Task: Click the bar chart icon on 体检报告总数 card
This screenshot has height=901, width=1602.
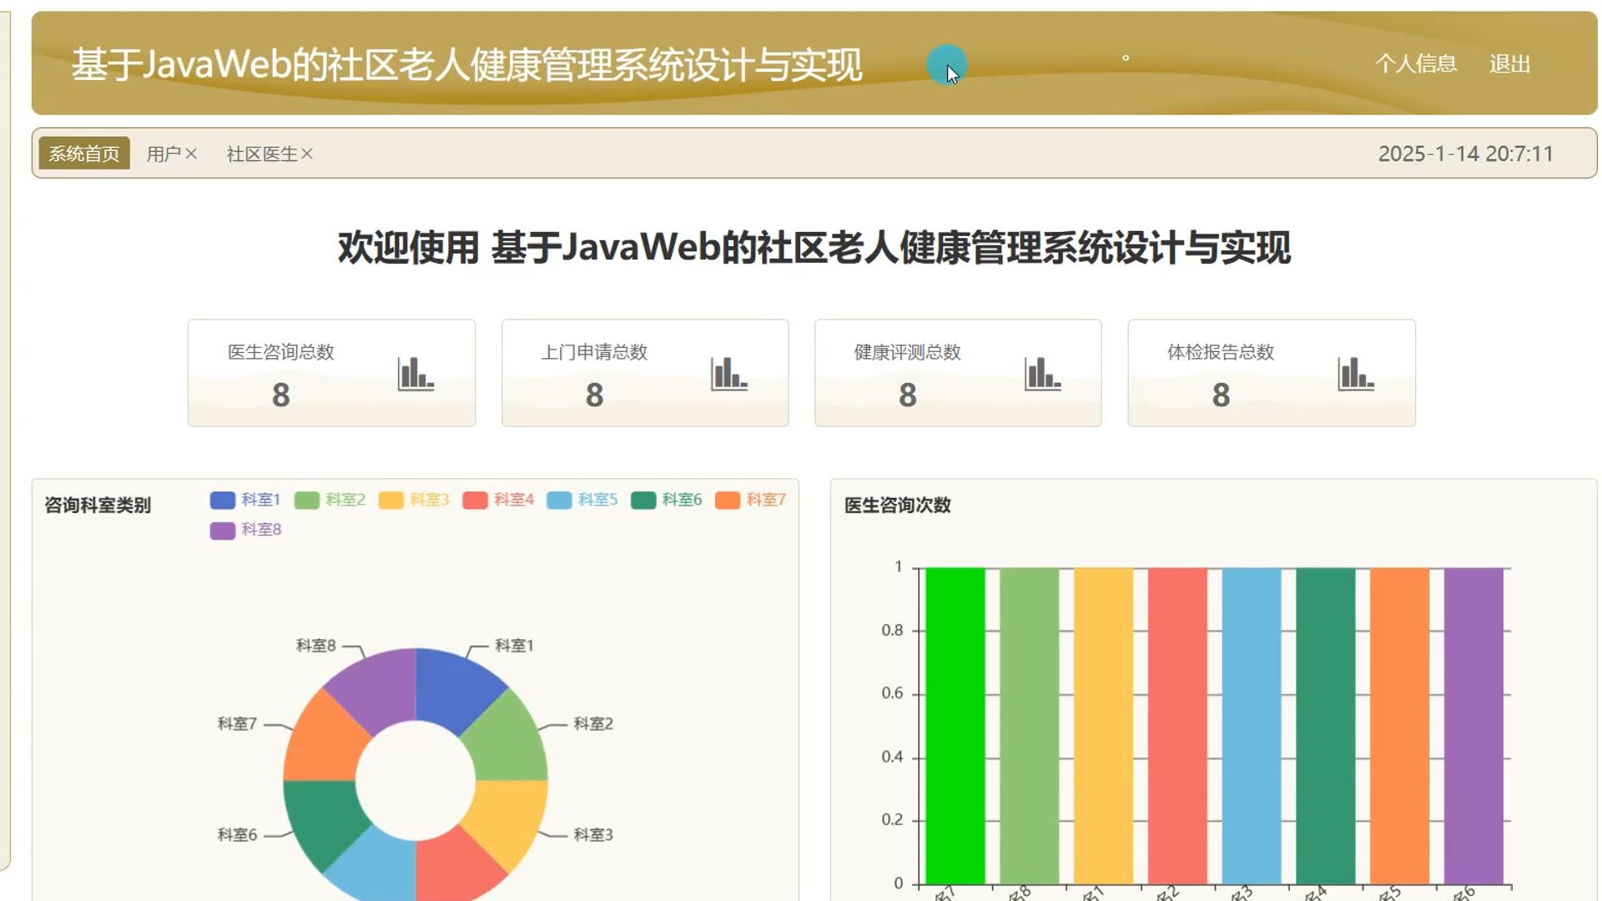Action: (x=1356, y=374)
